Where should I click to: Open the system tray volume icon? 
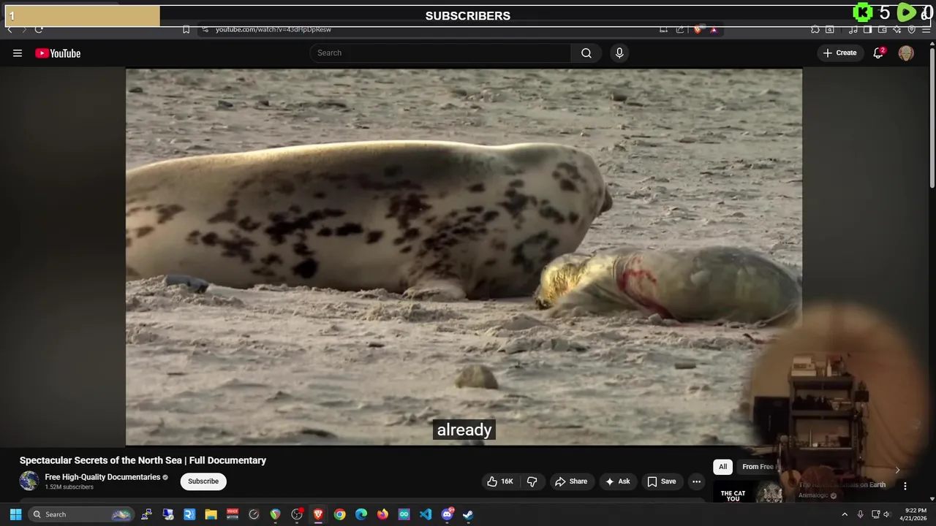click(x=886, y=514)
